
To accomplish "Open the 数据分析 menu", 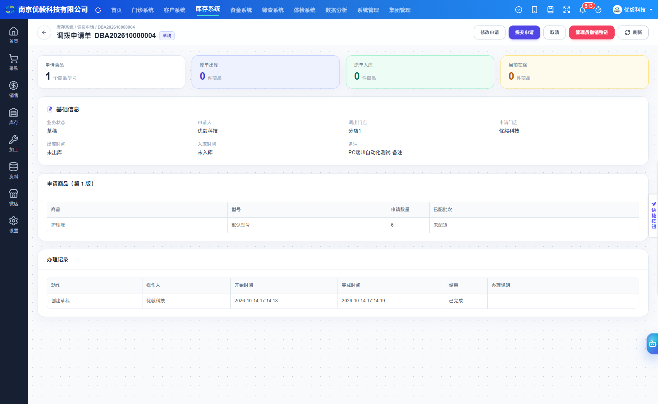I will point(336,10).
